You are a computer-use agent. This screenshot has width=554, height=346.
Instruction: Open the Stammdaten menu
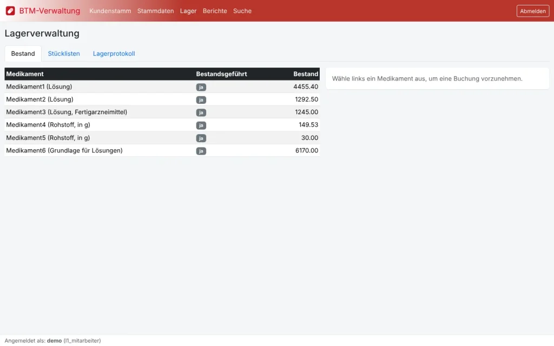(155, 11)
